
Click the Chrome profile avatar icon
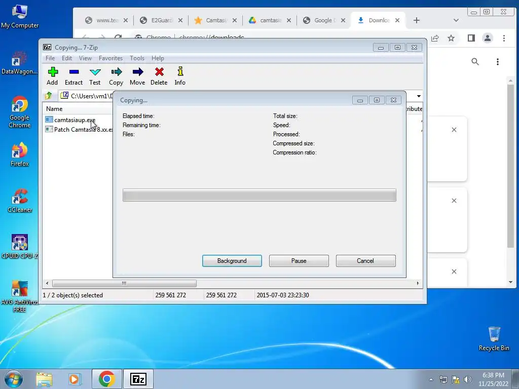click(488, 38)
